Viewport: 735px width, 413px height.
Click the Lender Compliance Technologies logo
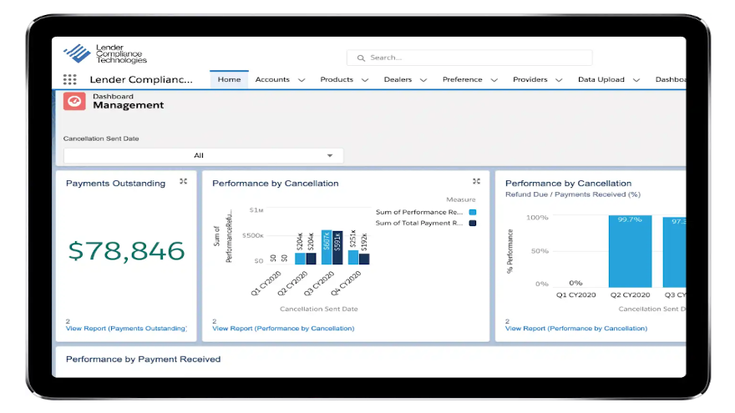pos(105,53)
